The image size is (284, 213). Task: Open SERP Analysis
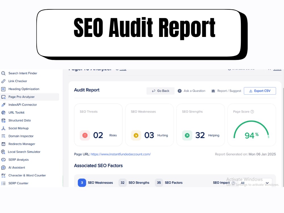[18, 160]
